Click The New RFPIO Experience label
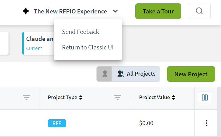221x137 pixels. 71,11
